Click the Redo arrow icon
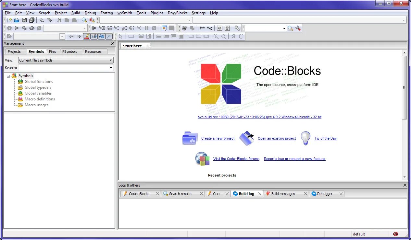Image resolution: width=411 pixels, height=240 pixels. [x=49, y=20]
